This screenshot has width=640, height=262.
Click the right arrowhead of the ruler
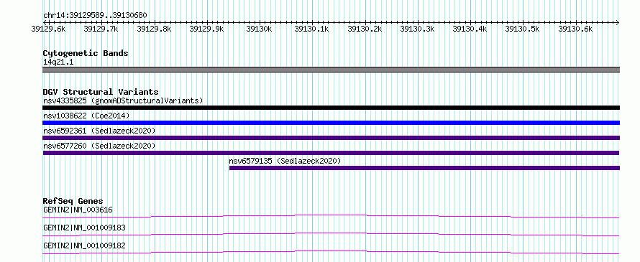[x=618, y=22]
